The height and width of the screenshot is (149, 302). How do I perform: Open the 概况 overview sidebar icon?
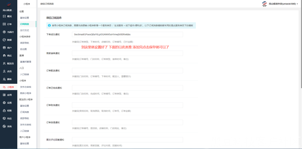[x=4, y=17]
